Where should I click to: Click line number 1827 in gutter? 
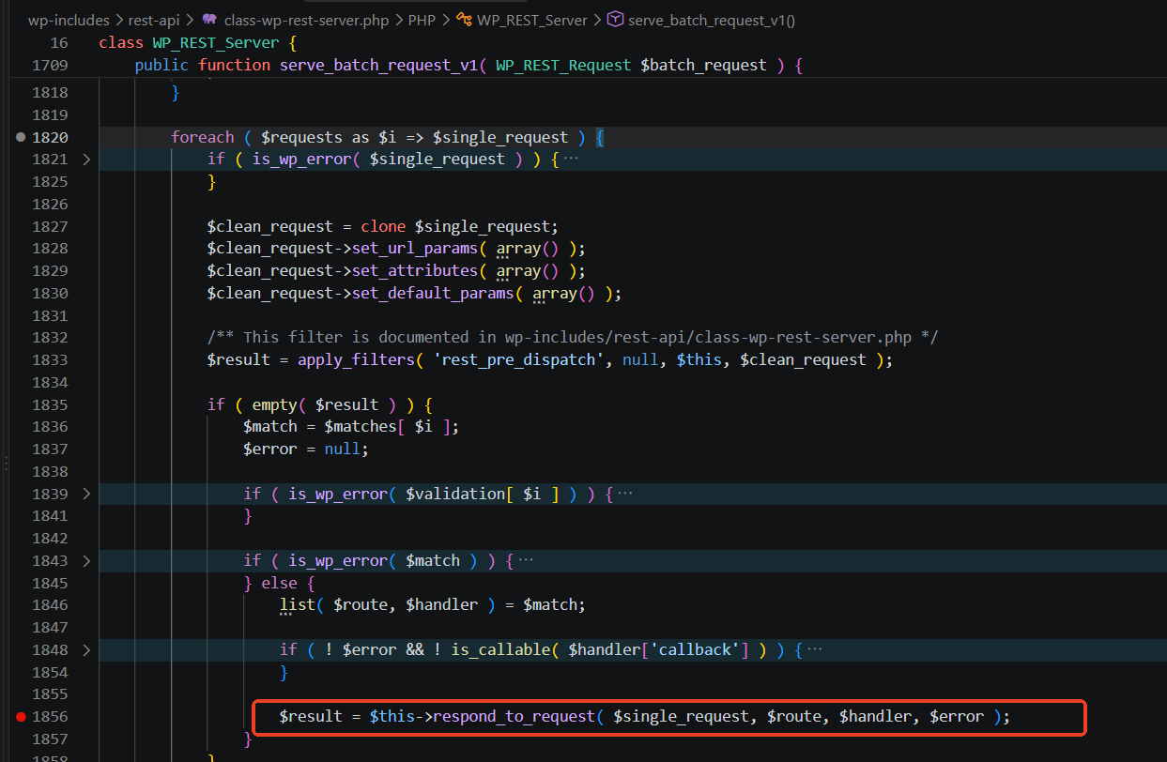tap(50, 226)
